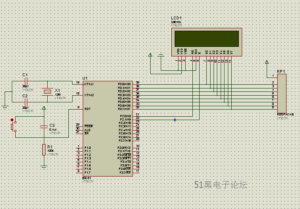Click the P0.0/AD0 pin label

(x=124, y=84)
